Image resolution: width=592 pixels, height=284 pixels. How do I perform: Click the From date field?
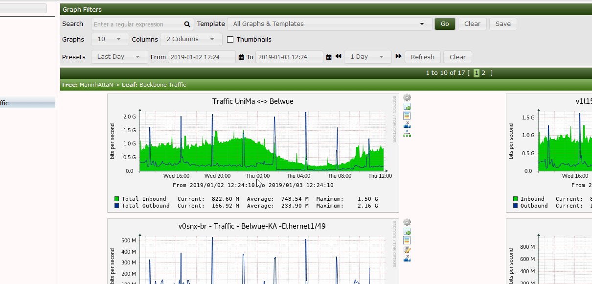point(202,57)
